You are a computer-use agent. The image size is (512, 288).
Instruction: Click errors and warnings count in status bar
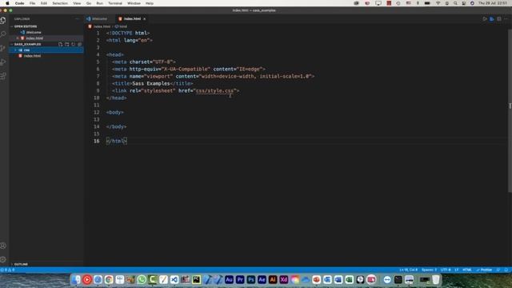(8, 270)
